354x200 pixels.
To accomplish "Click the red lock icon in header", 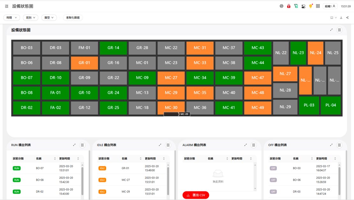I will [x=289, y=6].
